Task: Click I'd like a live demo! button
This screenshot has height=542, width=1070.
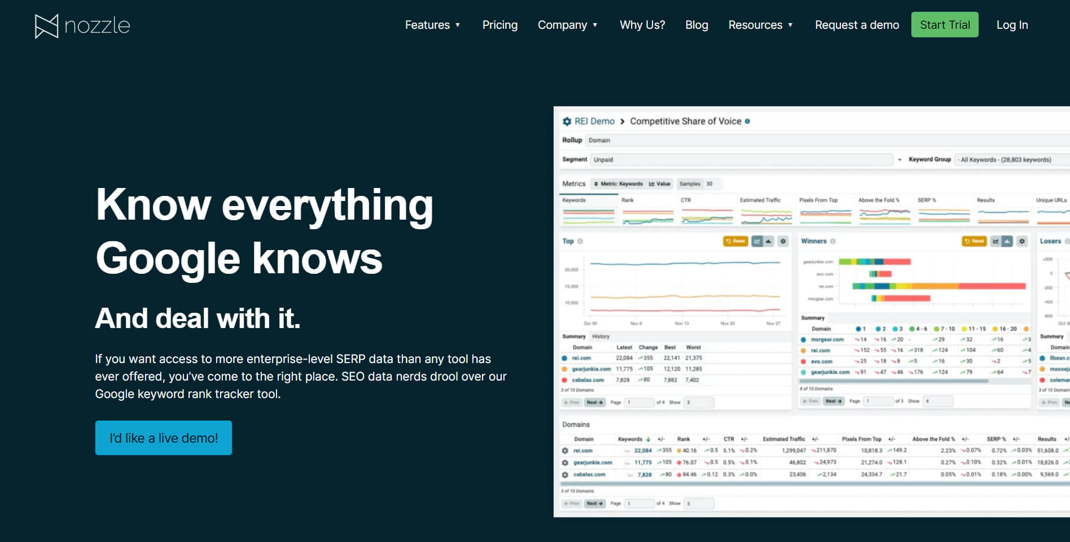Action: click(164, 438)
